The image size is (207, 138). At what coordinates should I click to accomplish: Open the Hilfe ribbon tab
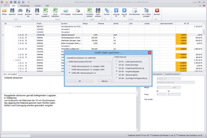pos(47,6)
